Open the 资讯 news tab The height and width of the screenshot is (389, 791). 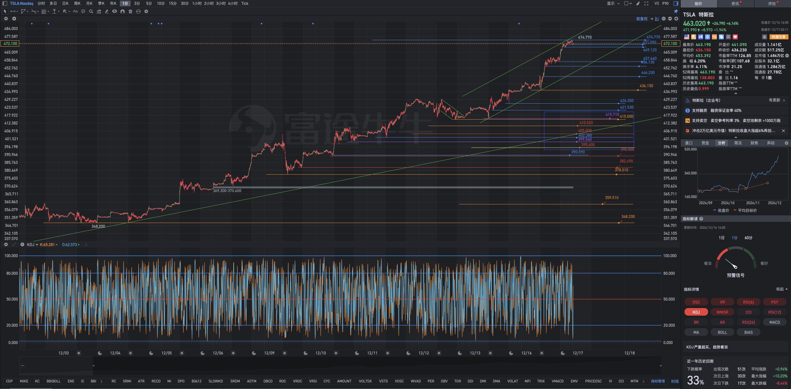[x=735, y=4]
